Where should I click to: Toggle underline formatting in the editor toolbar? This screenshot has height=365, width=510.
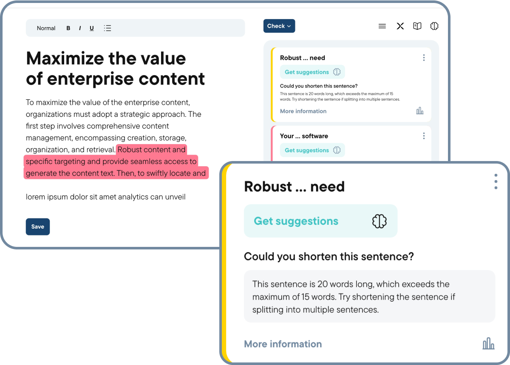(92, 28)
